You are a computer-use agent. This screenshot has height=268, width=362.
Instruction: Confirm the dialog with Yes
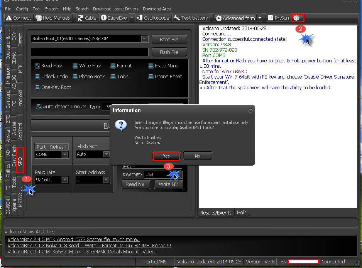pos(166,156)
